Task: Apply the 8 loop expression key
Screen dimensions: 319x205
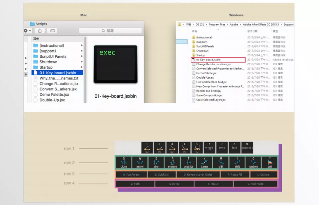Action: coord(234,148)
